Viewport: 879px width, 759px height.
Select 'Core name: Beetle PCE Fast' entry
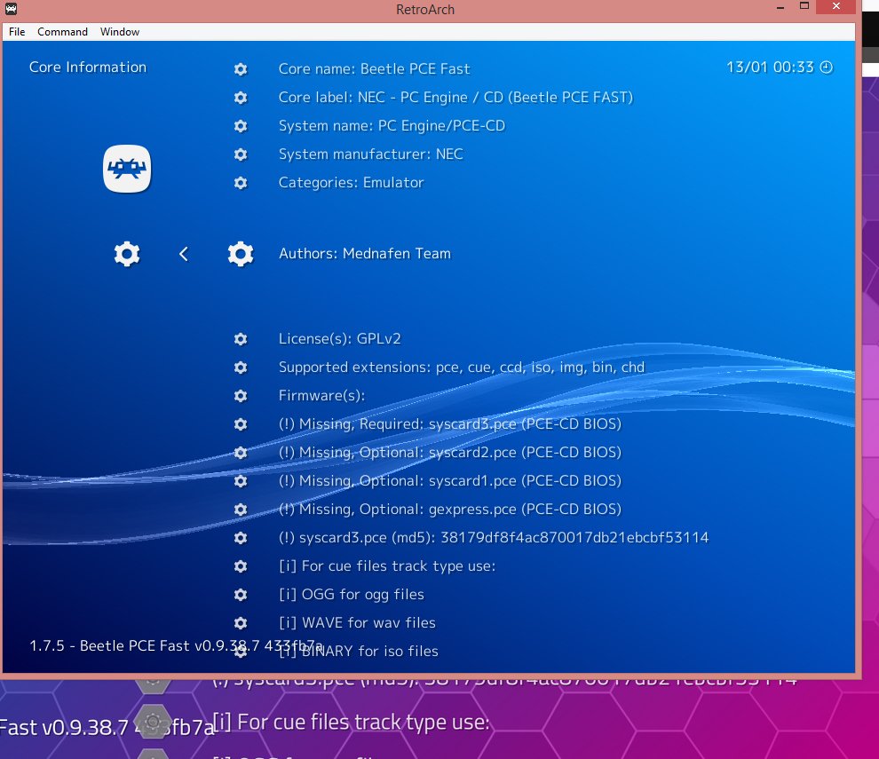[374, 69]
